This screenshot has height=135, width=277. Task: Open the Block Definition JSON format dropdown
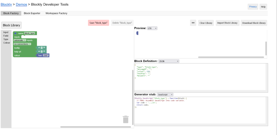click(169, 61)
